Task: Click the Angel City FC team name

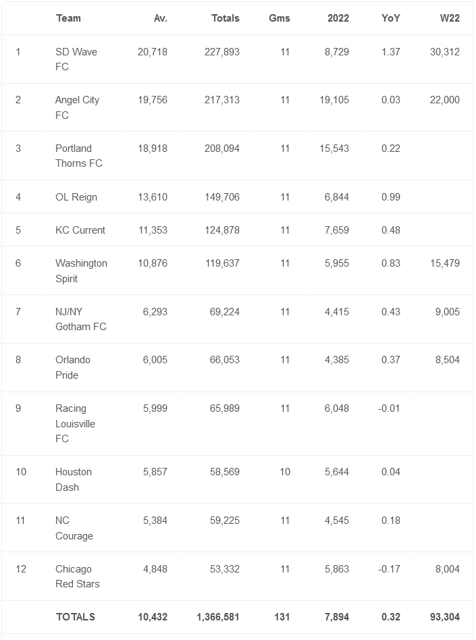Action: click(x=77, y=107)
